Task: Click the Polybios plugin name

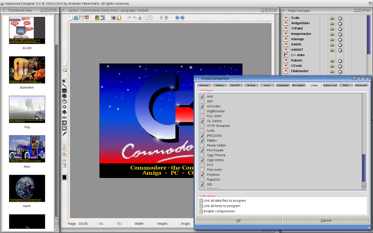Action: coord(213,175)
